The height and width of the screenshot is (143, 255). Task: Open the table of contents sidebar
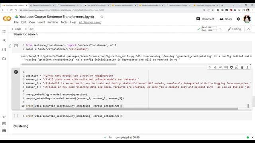coord(4,31)
